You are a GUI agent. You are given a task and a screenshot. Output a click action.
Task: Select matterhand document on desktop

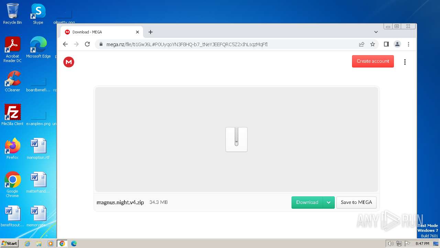pos(38,183)
